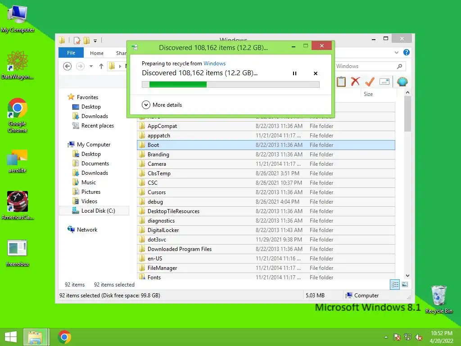Expand More details in the progress dialog

pos(162,105)
